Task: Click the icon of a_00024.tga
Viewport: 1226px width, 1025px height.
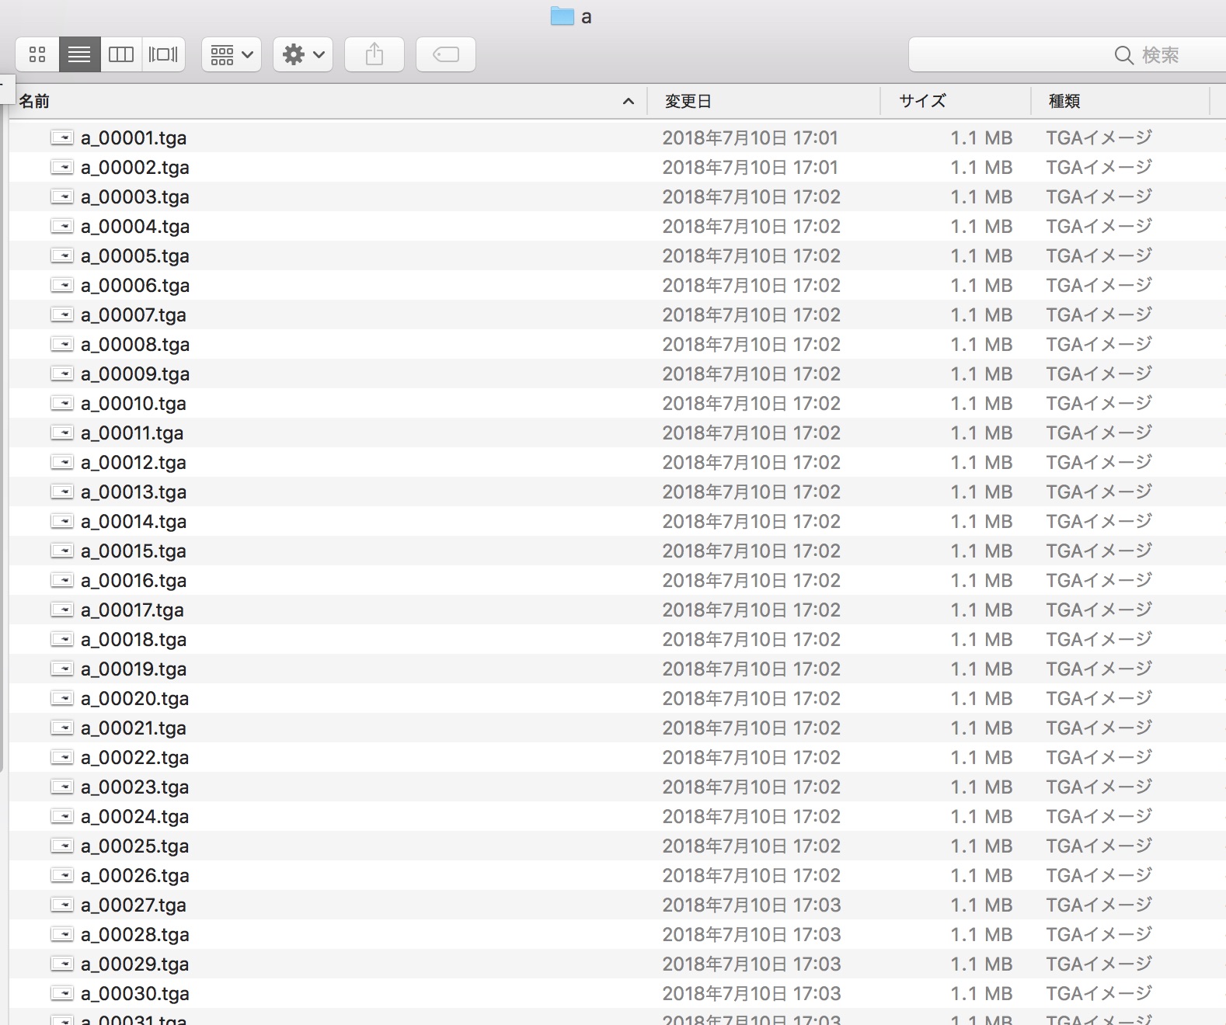Action: tap(62, 816)
